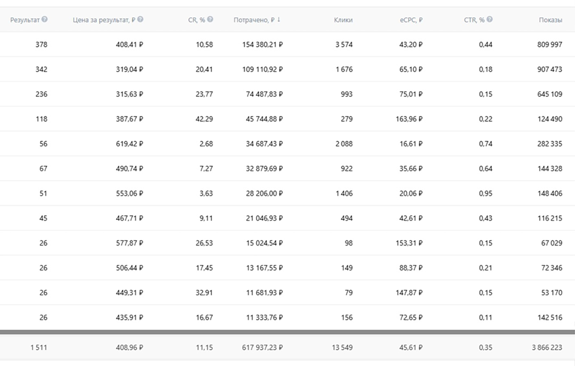Sort by the Цена за результат header
Image resolution: width=575 pixels, height=366 pixels.
click(x=104, y=20)
